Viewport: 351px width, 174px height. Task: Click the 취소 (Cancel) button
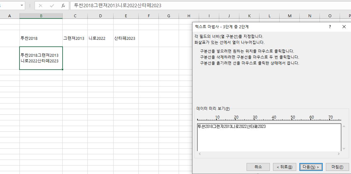point(258,167)
